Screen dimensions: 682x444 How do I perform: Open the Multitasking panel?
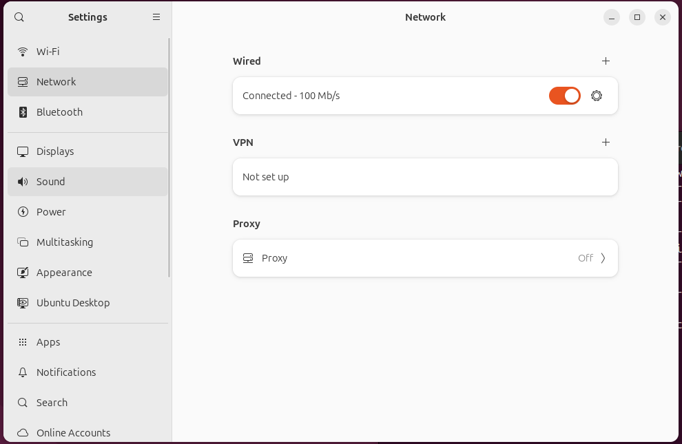coord(65,242)
